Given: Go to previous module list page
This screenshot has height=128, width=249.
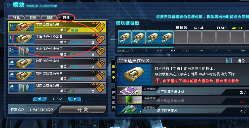Looking at the screenshot, I should pos(40,99).
